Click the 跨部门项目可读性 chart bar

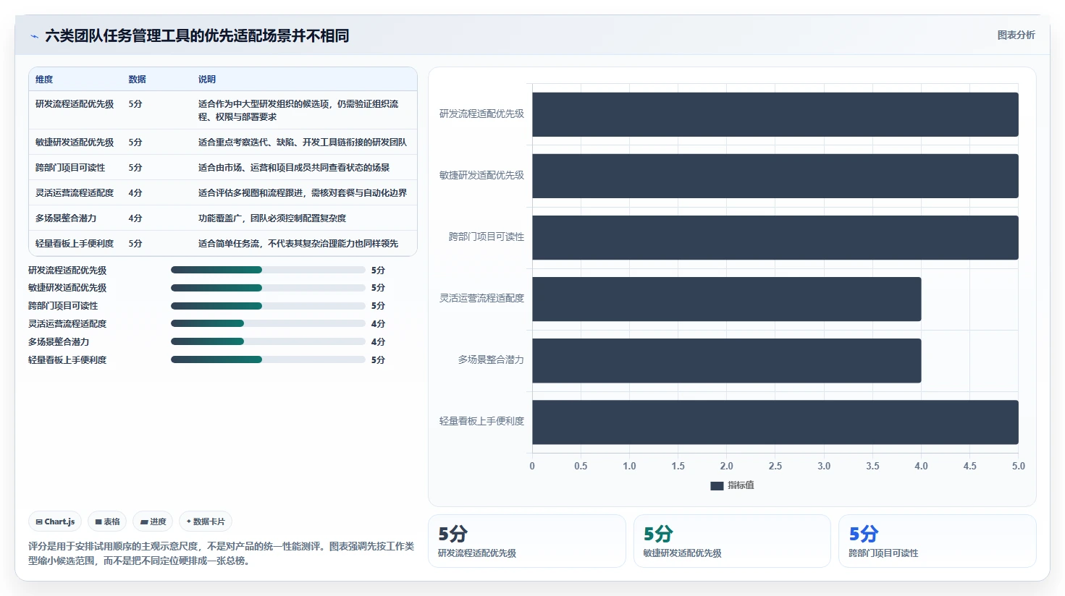coord(775,237)
